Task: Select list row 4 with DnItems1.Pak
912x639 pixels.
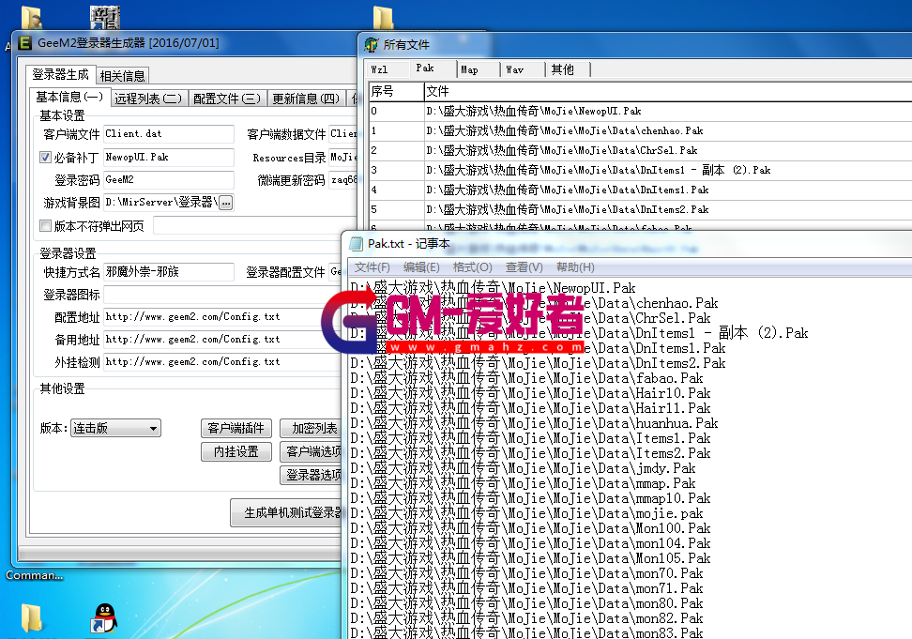Action: click(641, 190)
